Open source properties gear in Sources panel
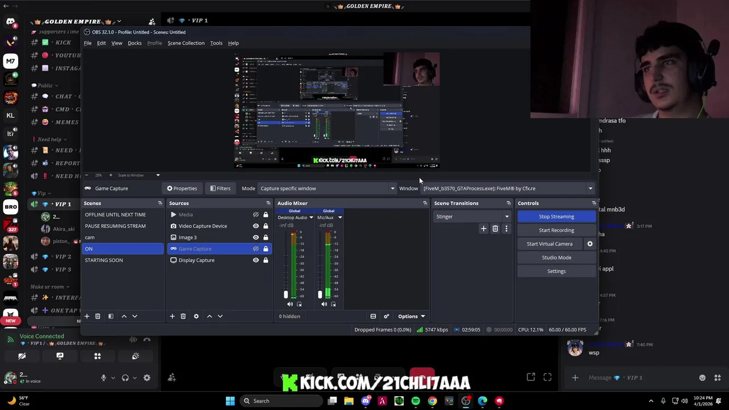729x410 pixels. (x=196, y=316)
